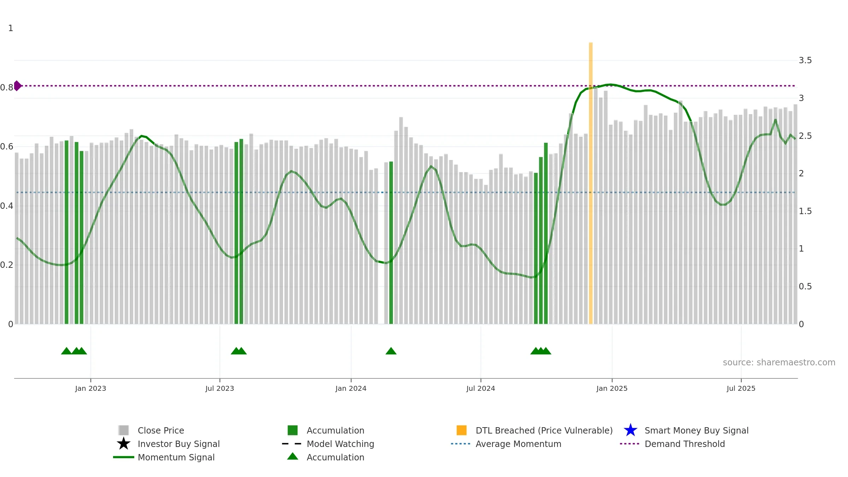Click the green Momentum Signal line legend icon
This screenshot has width=848, height=477.
(x=124, y=457)
